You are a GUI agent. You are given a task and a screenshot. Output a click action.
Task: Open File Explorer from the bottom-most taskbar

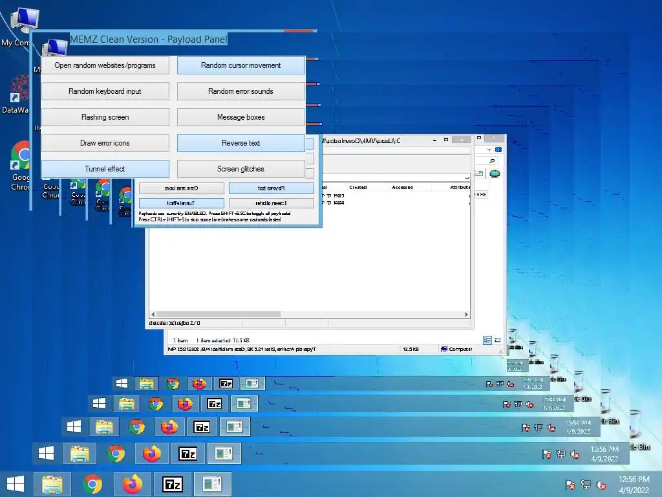pyautogui.click(x=52, y=484)
